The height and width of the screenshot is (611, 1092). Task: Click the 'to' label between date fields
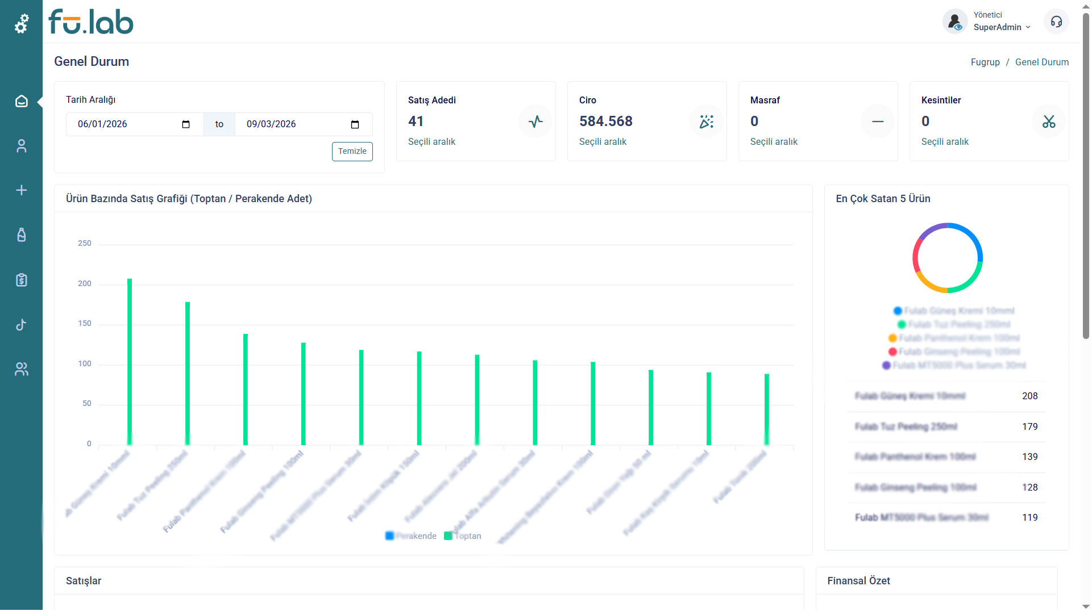(219, 124)
